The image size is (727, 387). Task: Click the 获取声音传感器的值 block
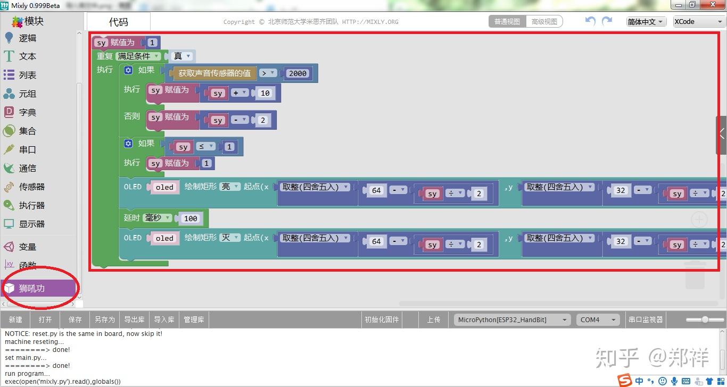click(x=214, y=73)
